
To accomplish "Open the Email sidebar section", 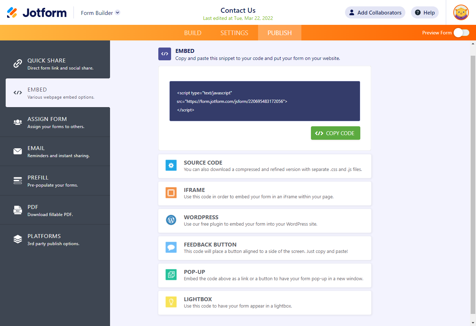I will pyautogui.click(x=55, y=151).
